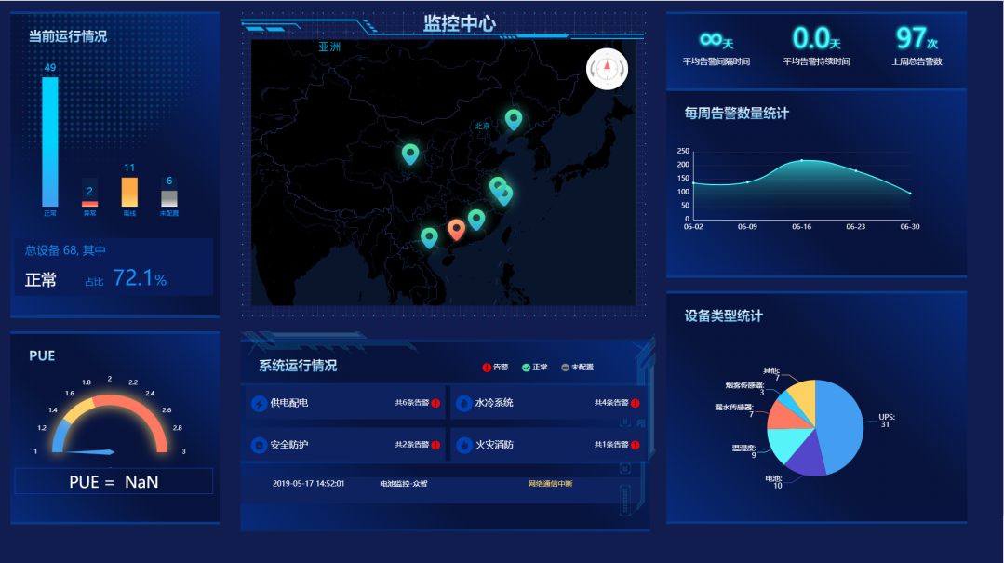The image size is (1004, 563).
Task: Click the infinity symbol for average alarm interval
Action: (711, 39)
